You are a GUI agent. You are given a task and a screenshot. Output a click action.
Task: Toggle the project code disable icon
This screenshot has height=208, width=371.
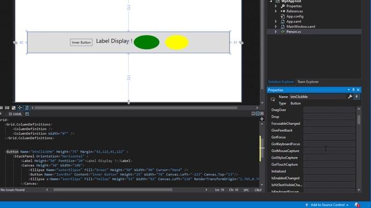[x=27, y=108]
